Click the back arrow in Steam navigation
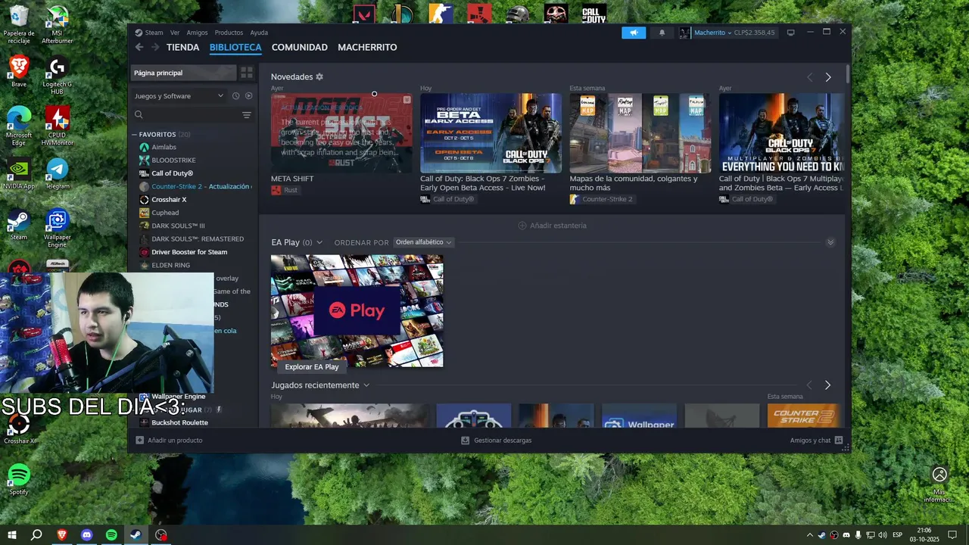 (139, 47)
